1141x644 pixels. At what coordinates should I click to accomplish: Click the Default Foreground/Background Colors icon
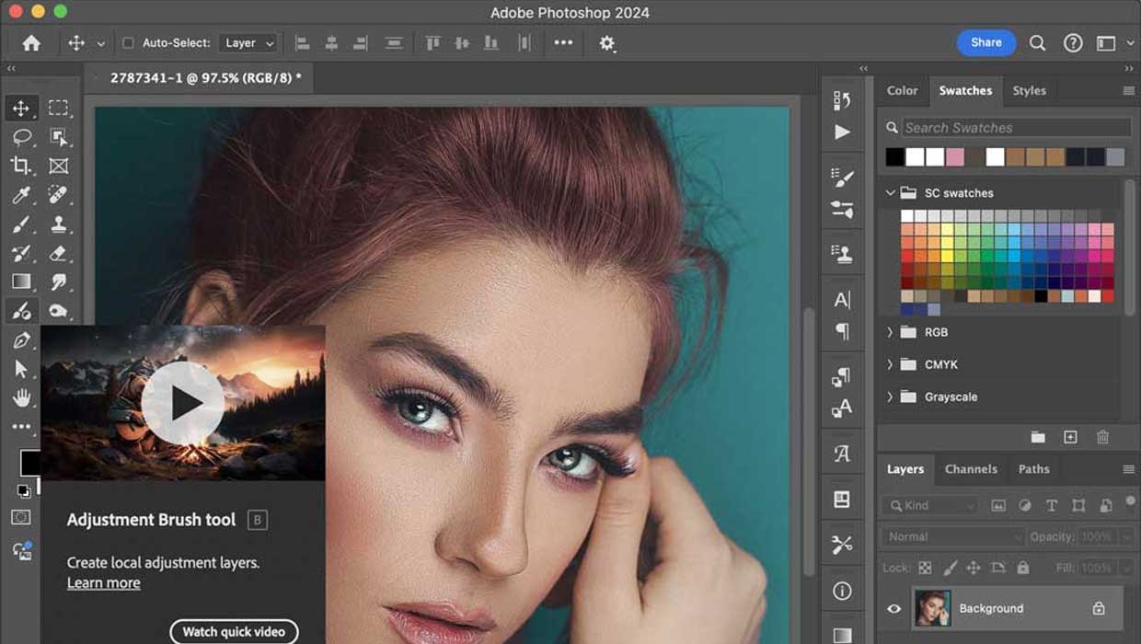tap(22, 490)
